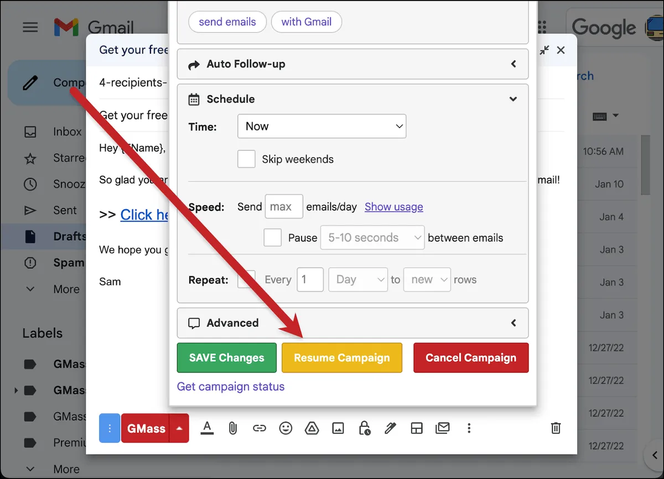Screen dimensions: 664x479
Task: Expand the Advanced section
Action: [x=352, y=323]
